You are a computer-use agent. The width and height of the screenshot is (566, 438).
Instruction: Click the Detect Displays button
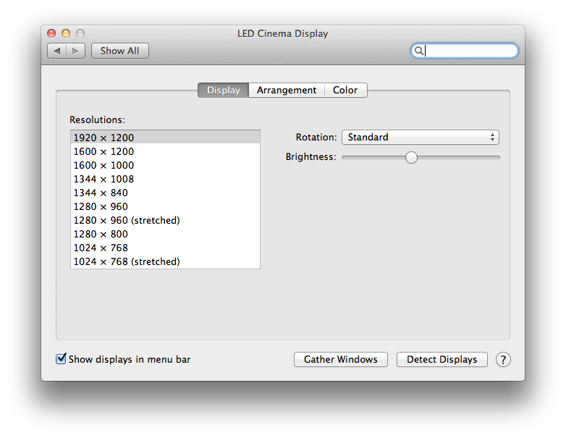click(x=442, y=360)
